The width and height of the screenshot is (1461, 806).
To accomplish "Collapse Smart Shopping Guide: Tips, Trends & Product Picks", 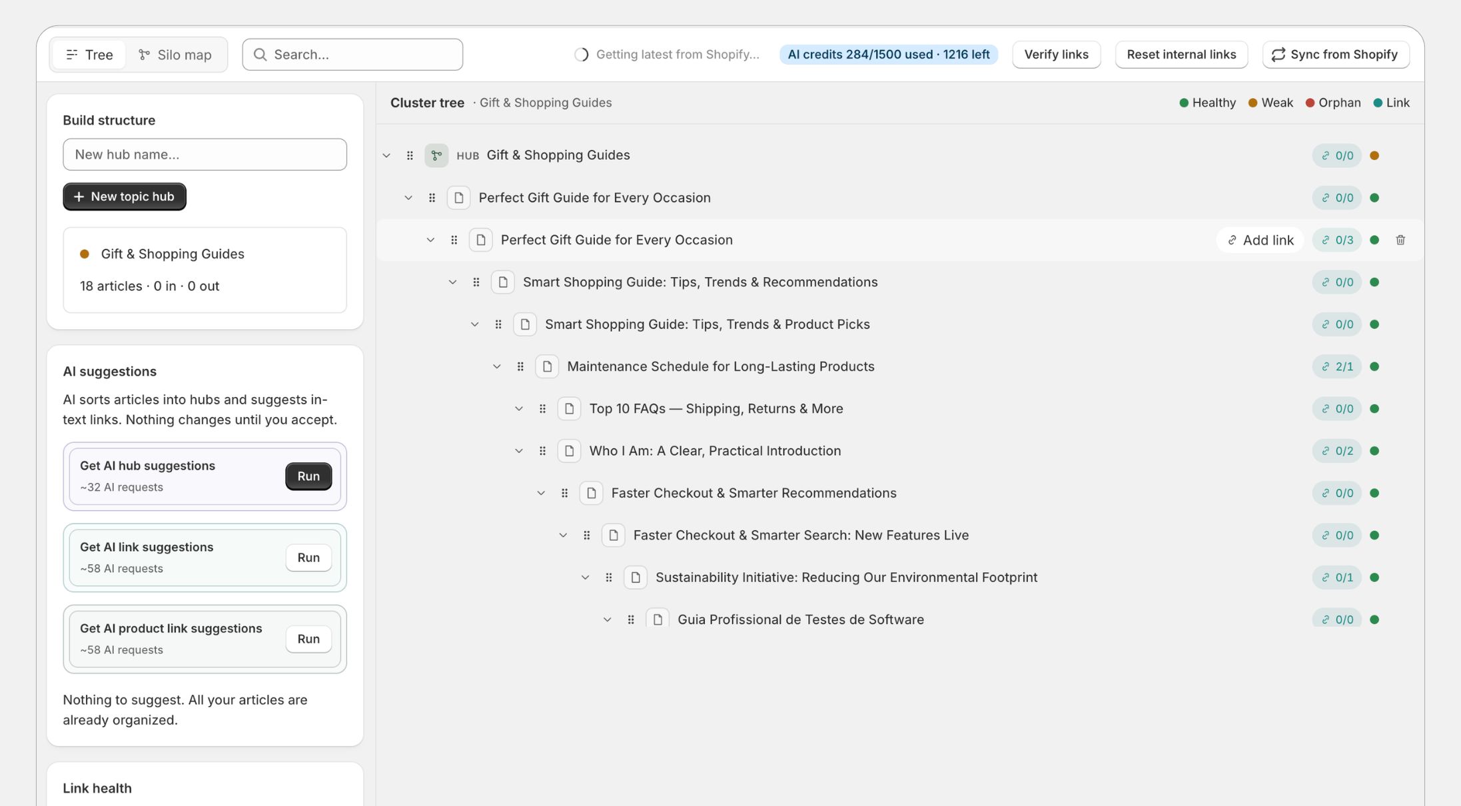I will [474, 324].
